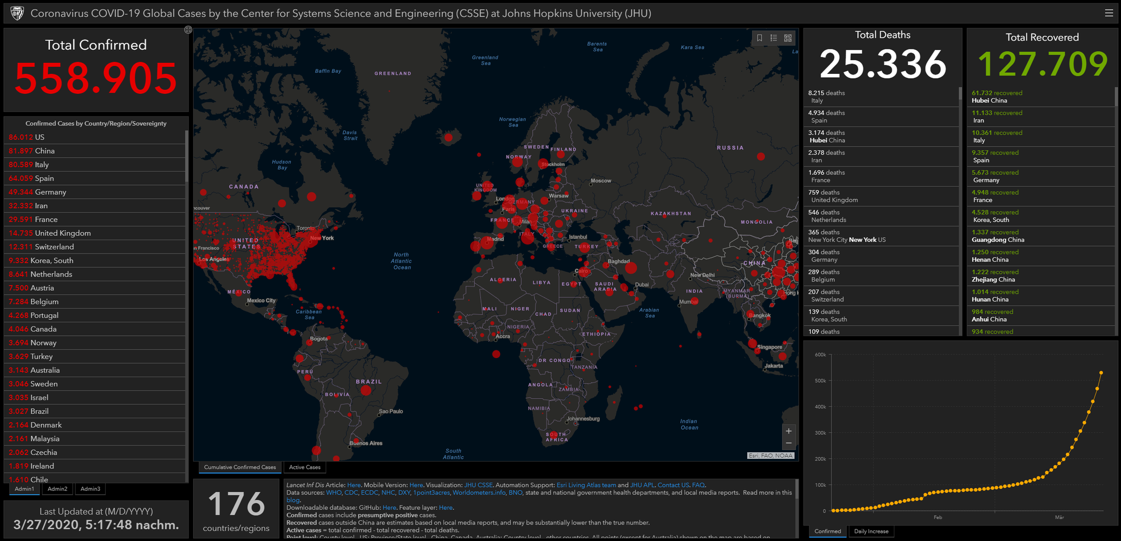The height and width of the screenshot is (541, 1121).
Task: Click the 4.934 deaths Spain entry
Action: 881,117
